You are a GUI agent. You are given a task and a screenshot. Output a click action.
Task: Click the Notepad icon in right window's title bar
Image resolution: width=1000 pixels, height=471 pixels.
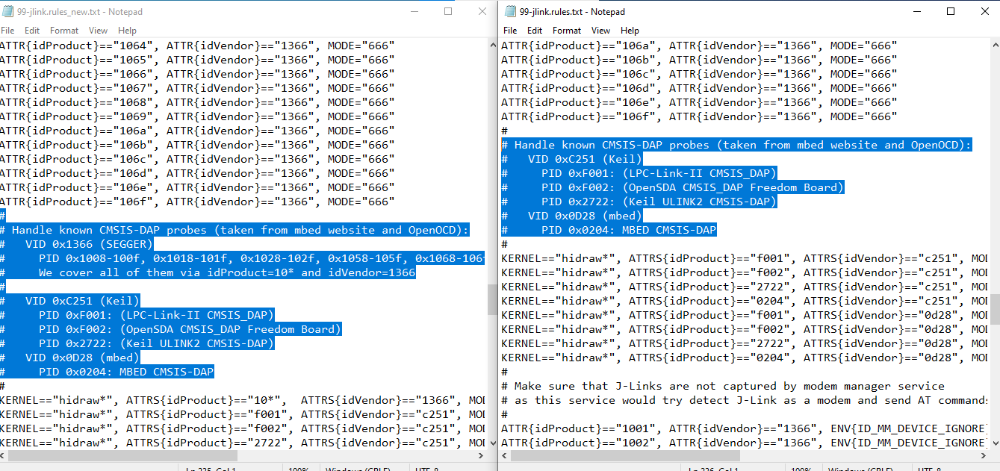(509, 11)
